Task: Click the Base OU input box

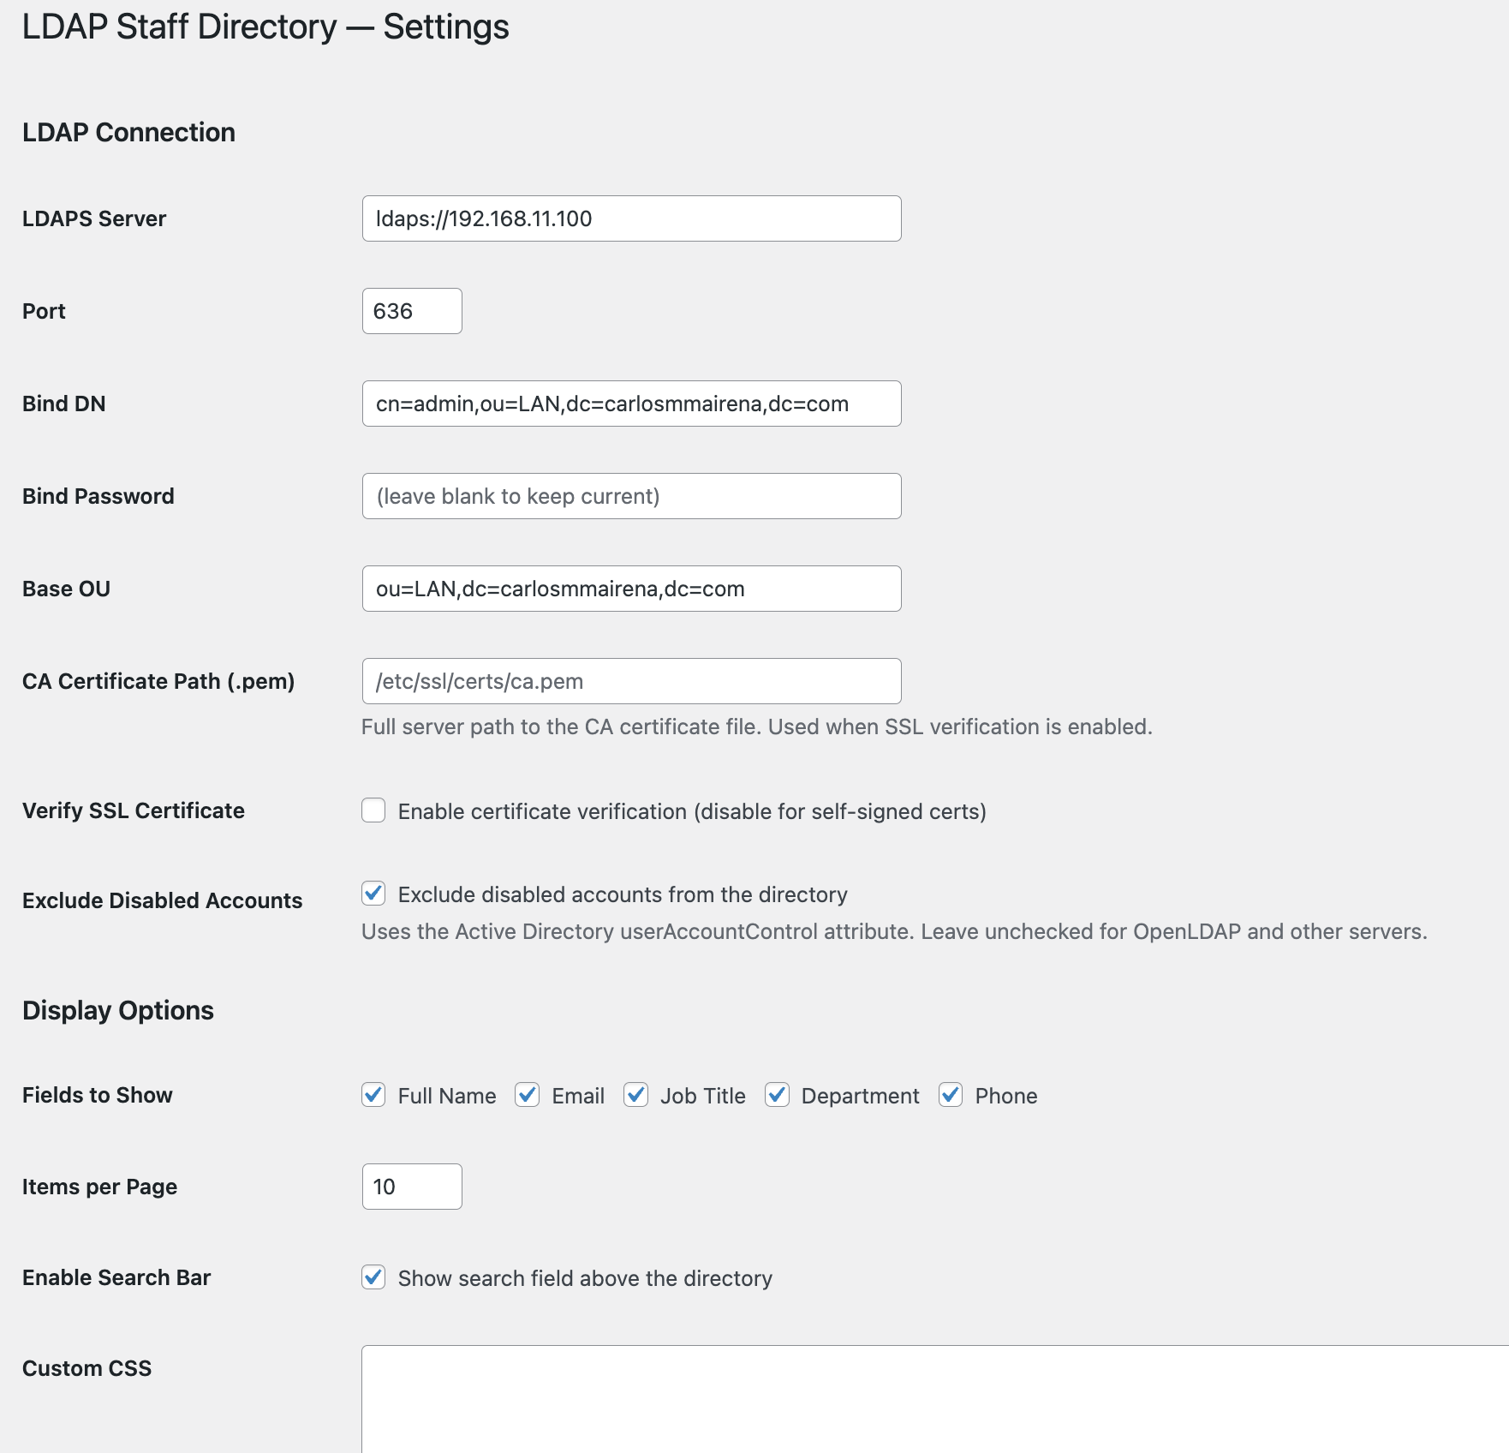Action: 631,589
